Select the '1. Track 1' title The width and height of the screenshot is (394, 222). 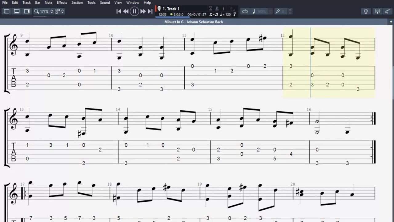pos(171,9)
